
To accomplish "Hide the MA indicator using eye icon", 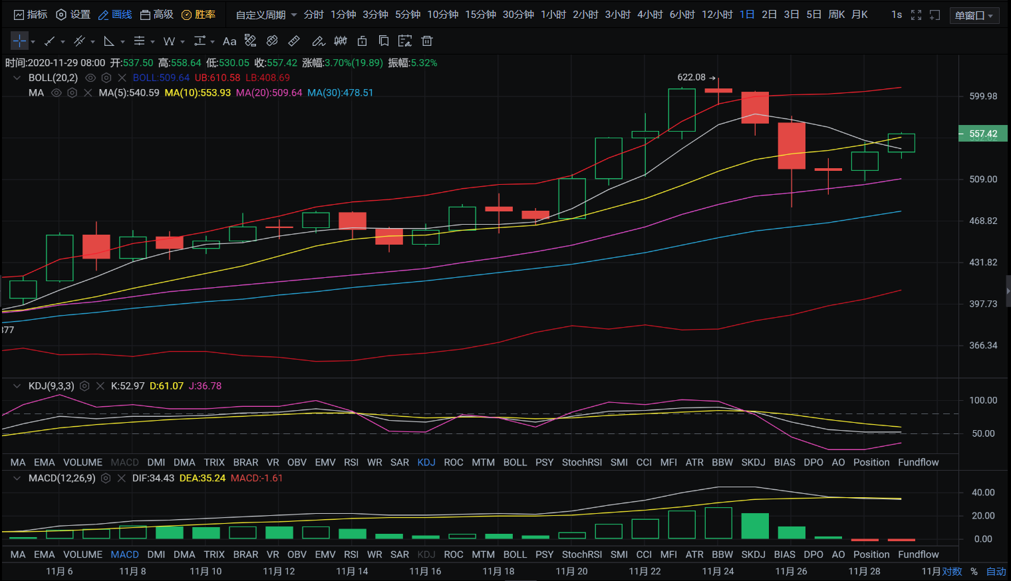I will coord(57,93).
